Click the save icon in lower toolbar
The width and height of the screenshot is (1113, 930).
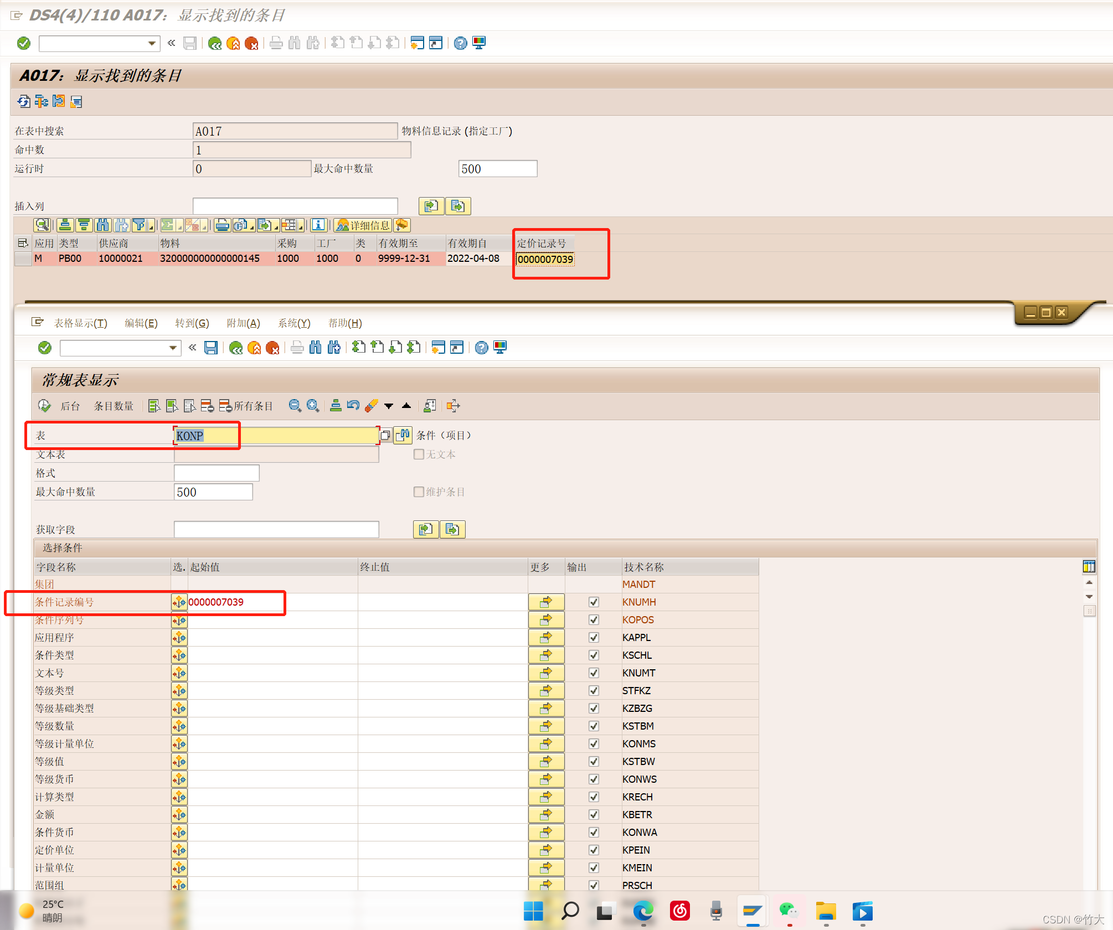[211, 348]
